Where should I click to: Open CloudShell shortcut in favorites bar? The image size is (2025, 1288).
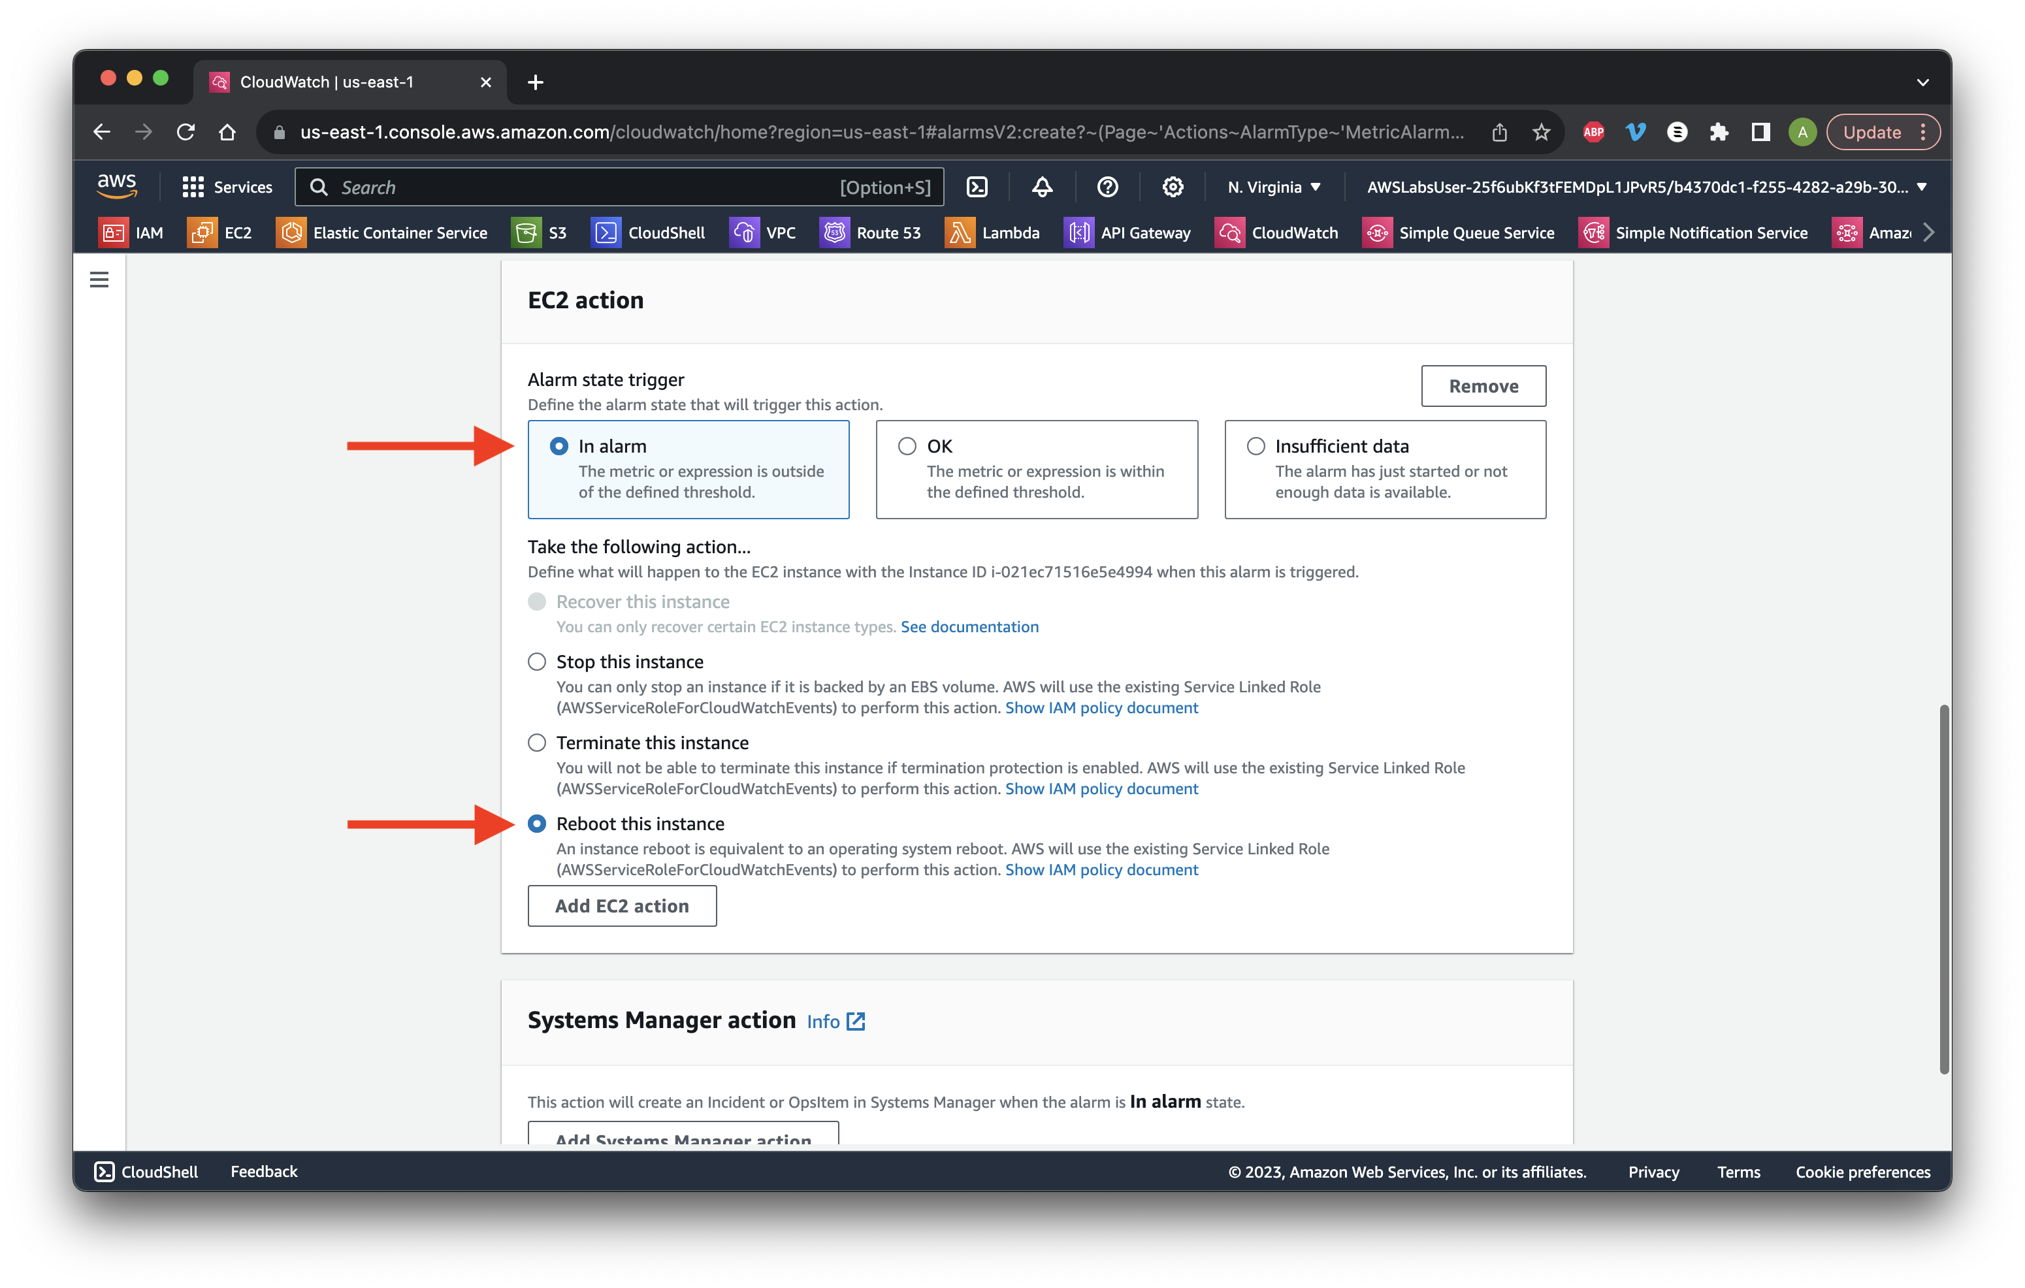pos(649,233)
